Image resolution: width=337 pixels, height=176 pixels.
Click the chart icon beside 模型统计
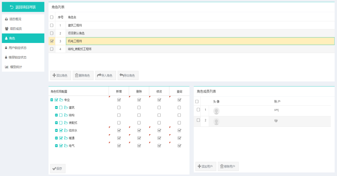[x=7, y=67]
